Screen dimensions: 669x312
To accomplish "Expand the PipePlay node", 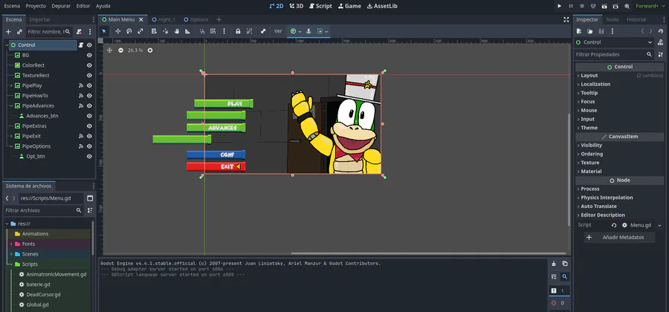I will coord(11,85).
